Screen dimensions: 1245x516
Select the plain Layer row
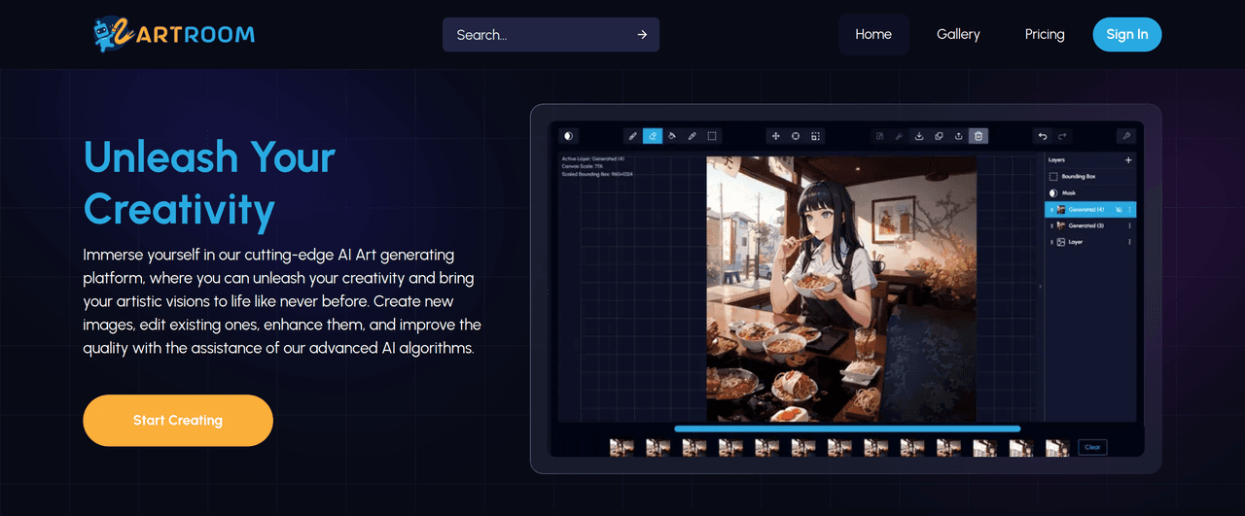[1090, 242]
